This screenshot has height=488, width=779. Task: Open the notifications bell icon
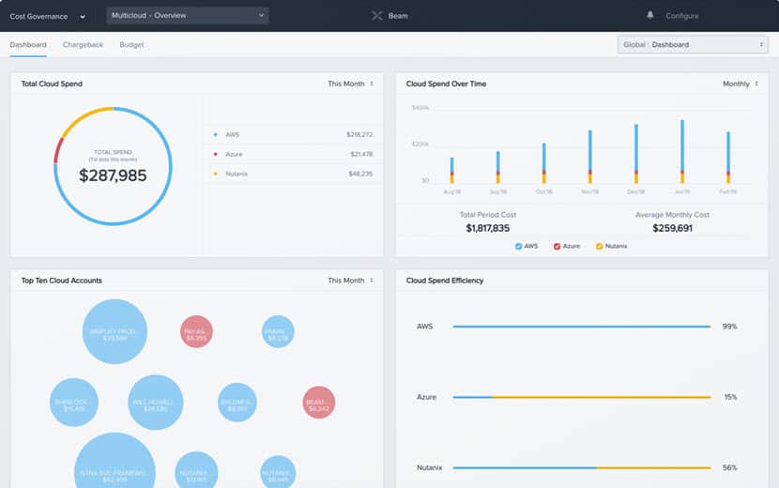click(x=649, y=15)
